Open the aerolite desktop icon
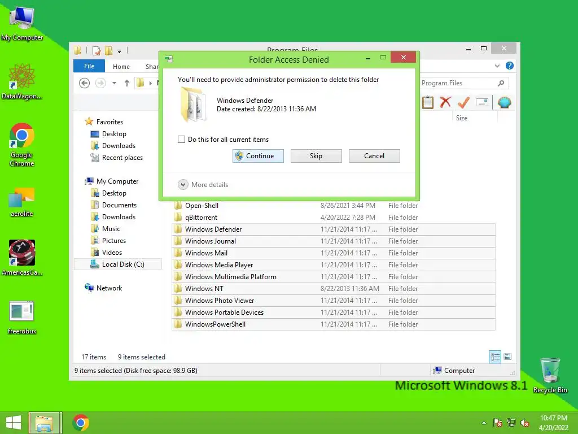 point(22,202)
